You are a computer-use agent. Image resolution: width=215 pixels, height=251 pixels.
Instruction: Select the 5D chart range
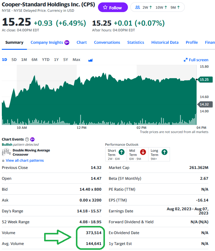(14, 60)
